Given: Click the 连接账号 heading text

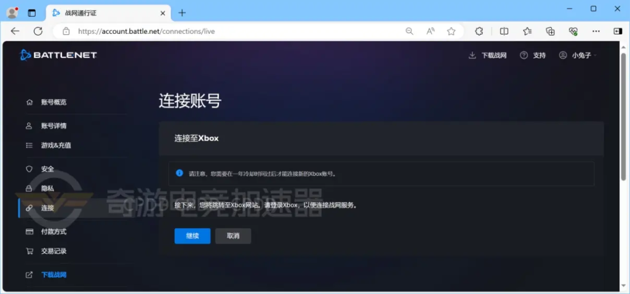Looking at the screenshot, I should 190,101.
